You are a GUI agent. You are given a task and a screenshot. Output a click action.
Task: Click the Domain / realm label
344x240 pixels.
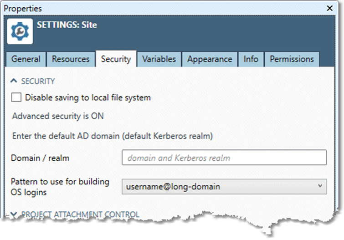pos(40,158)
